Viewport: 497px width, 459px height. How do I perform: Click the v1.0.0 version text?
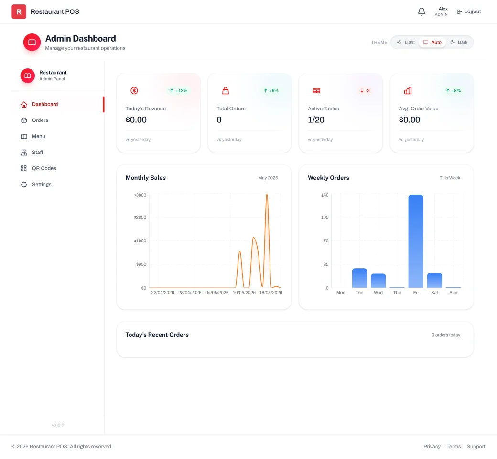point(58,425)
